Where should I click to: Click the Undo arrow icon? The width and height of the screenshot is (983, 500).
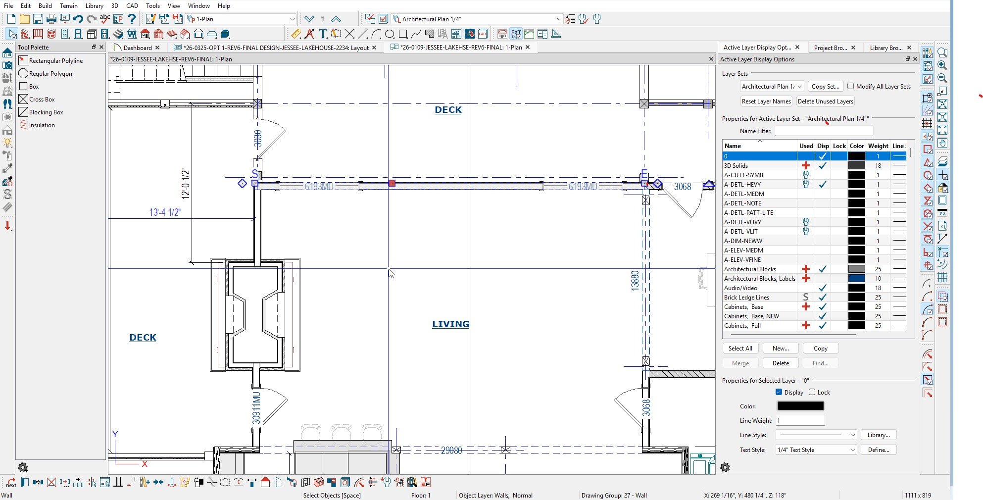pyautogui.click(x=78, y=19)
